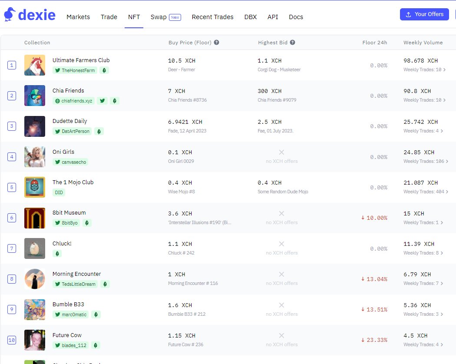Viewport: 456px width, 364px height.
Task: Open Morning Encounter round avatar
Action: click(35, 279)
